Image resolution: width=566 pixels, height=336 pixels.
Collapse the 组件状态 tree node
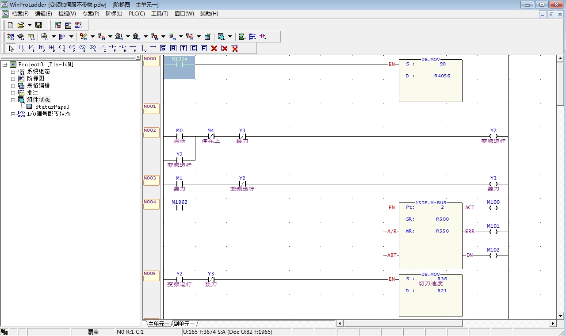point(13,100)
